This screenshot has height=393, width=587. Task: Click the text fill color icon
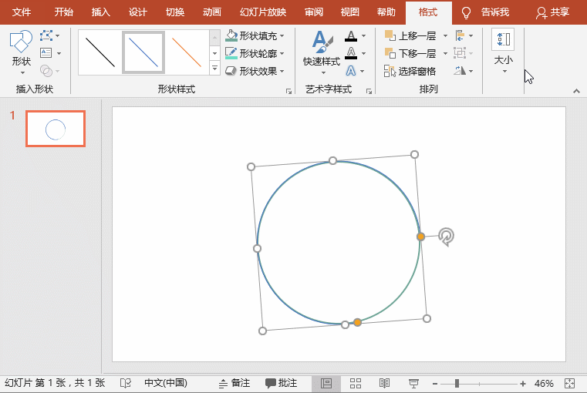[x=351, y=36]
